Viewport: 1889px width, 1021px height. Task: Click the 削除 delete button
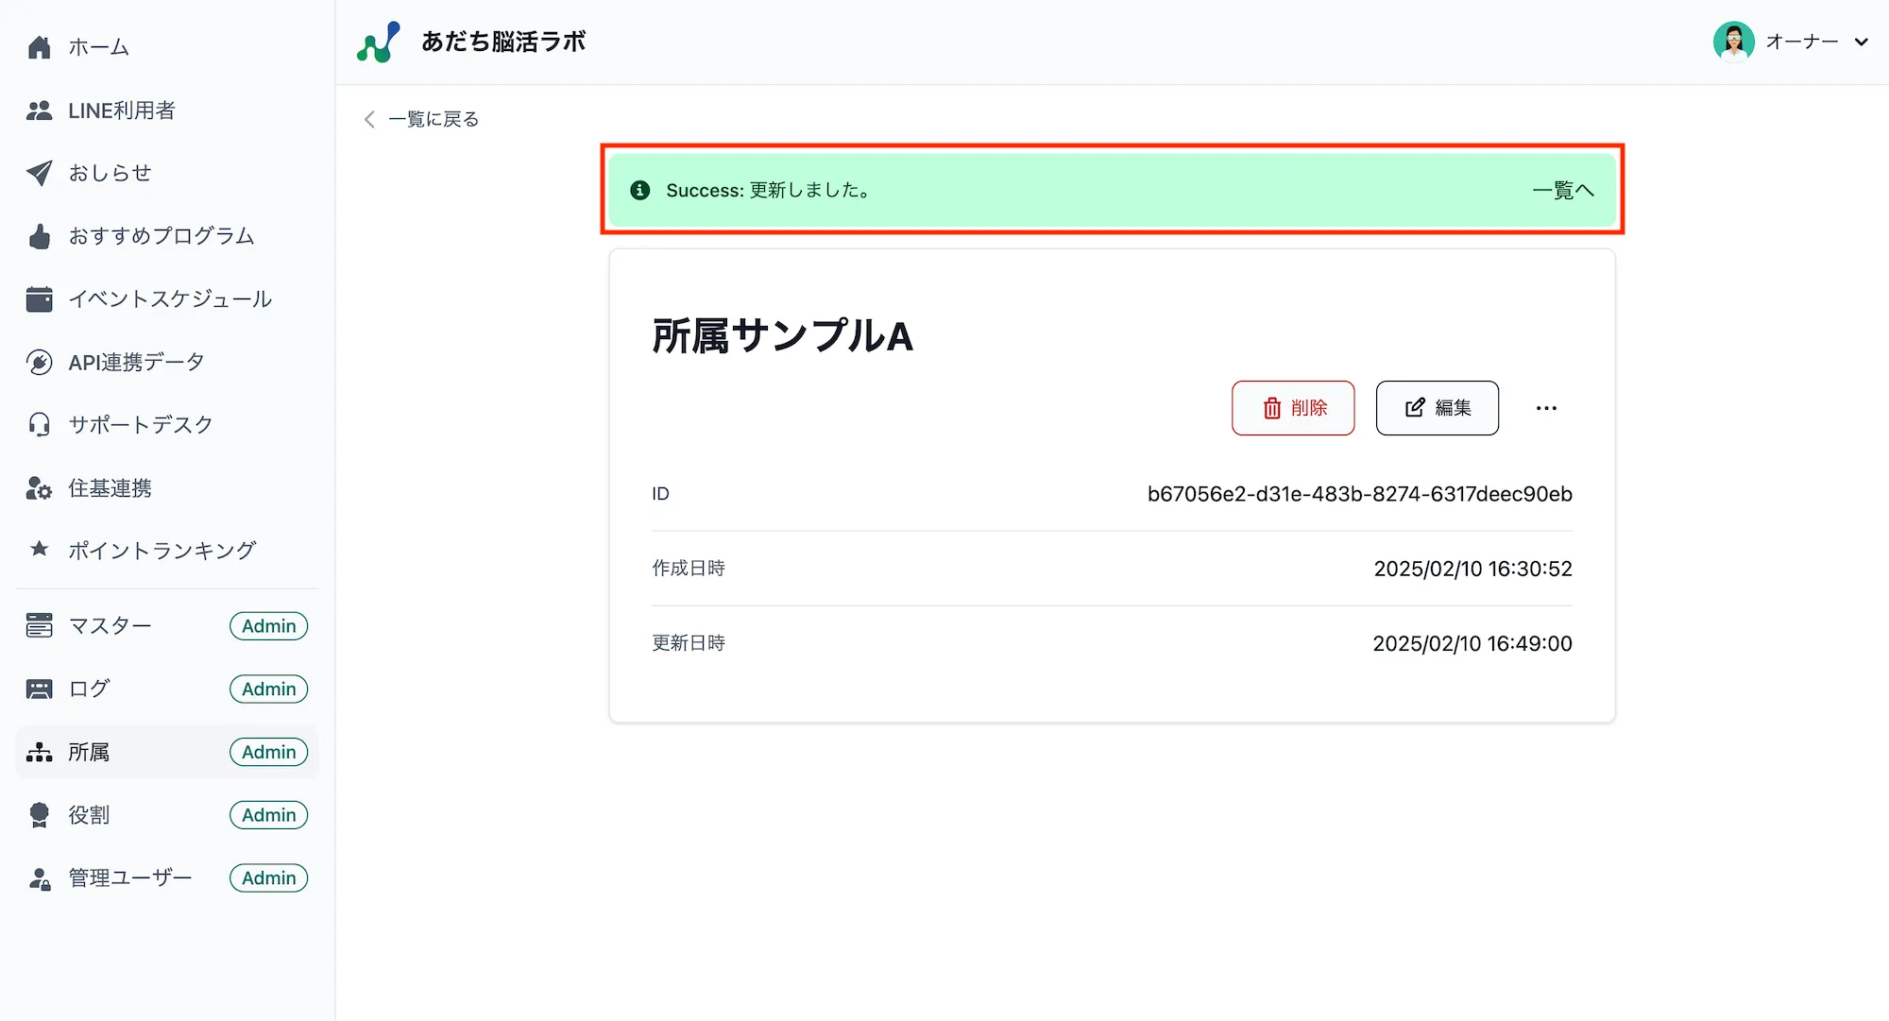[1293, 408]
